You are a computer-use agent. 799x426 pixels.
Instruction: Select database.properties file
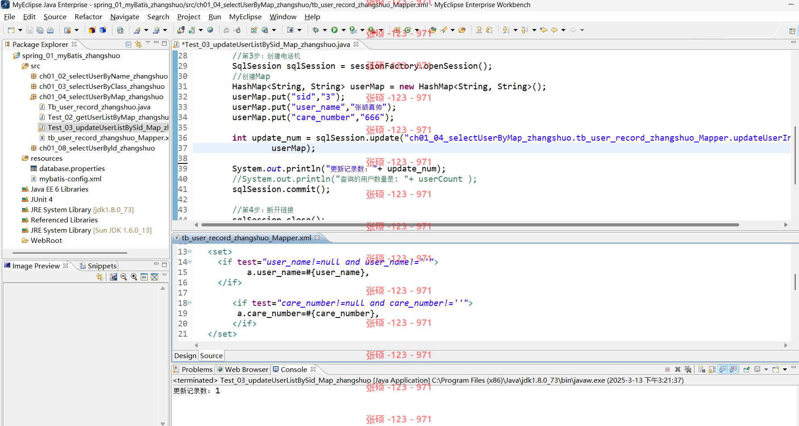pyautogui.click(x=68, y=169)
